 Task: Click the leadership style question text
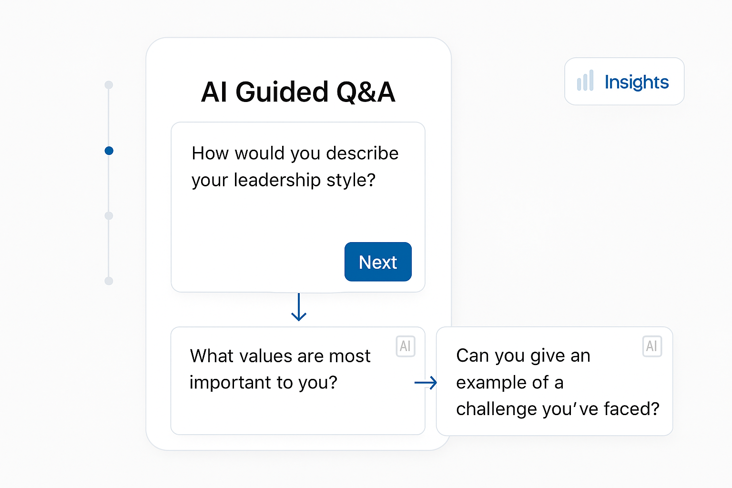(295, 166)
